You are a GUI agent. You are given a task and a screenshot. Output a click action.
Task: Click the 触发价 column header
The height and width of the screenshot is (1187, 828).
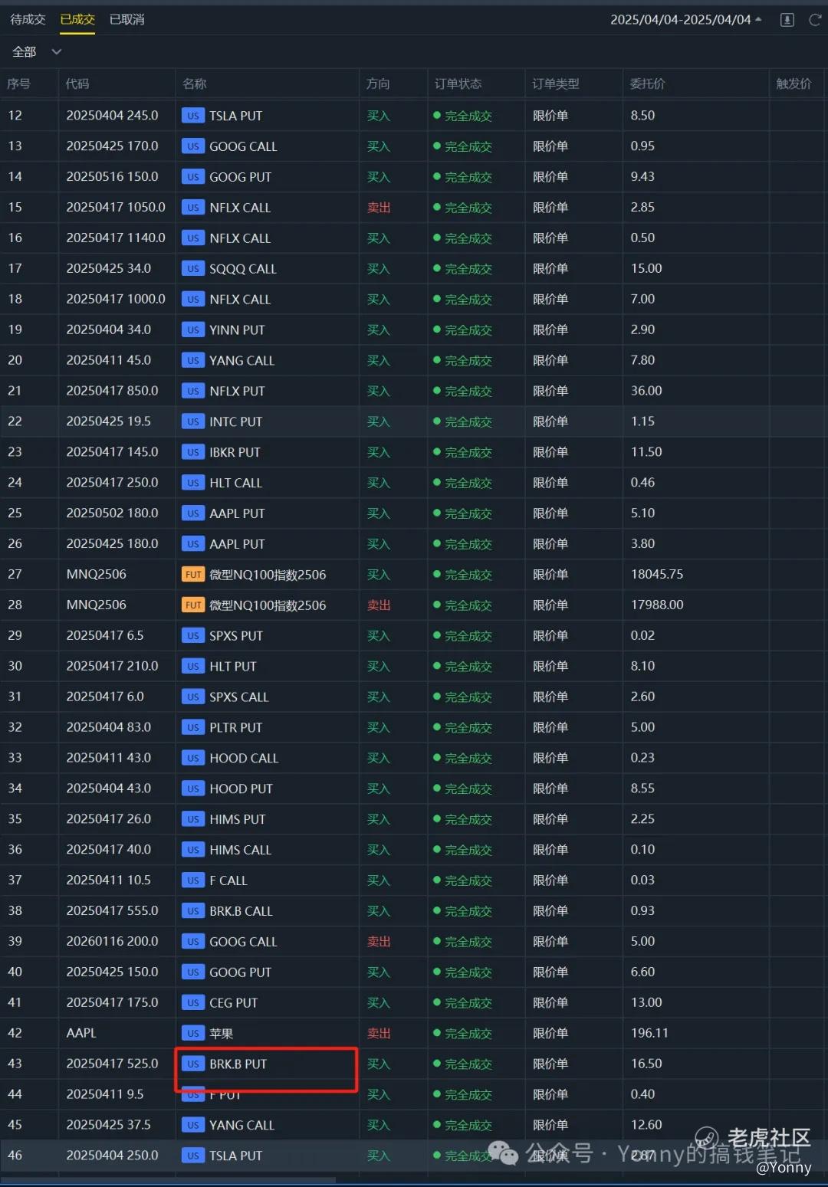pos(793,84)
